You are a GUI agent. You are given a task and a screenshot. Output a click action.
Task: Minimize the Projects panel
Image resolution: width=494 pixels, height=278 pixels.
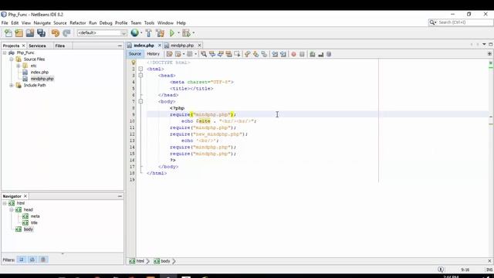(120, 46)
